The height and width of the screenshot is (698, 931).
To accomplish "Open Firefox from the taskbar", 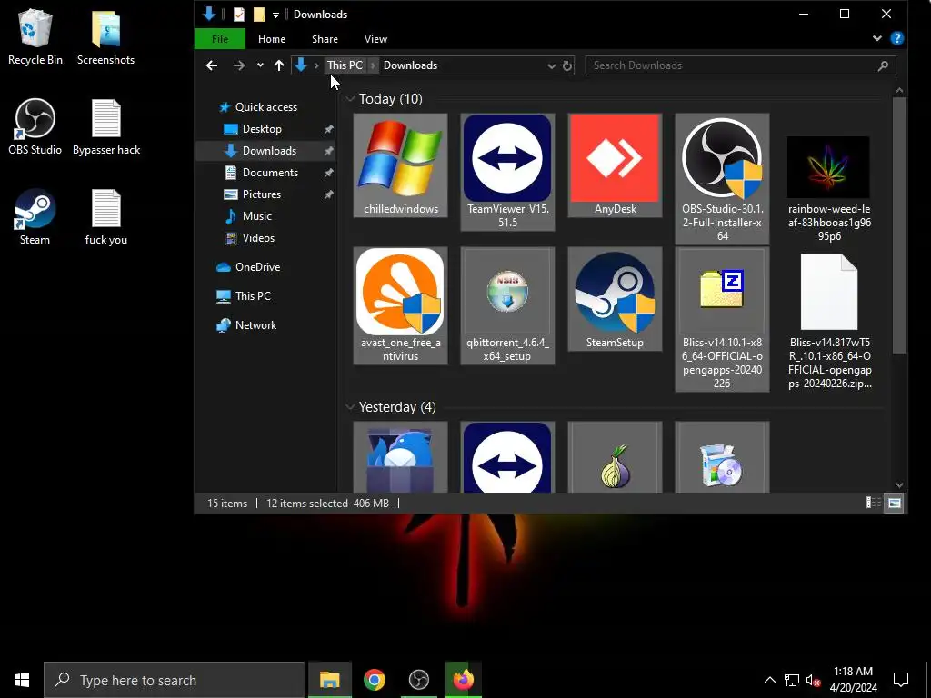I will click(x=463, y=680).
